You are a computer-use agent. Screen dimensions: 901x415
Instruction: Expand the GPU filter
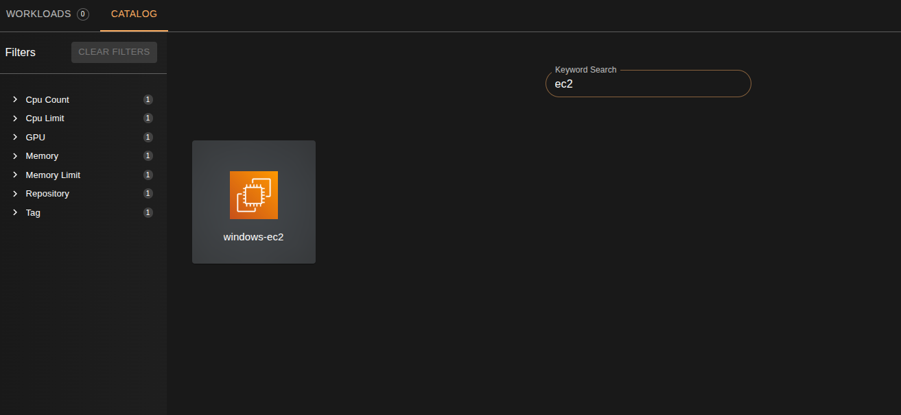click(15, 136)
